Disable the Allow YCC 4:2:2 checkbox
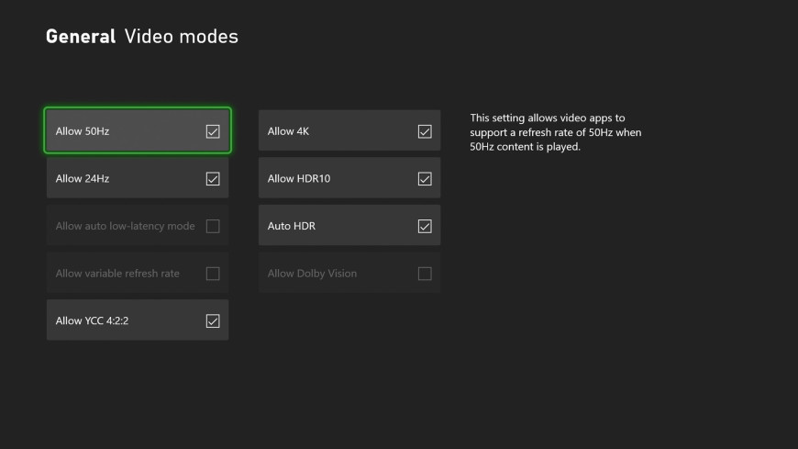798x449 pixels. (213, 321)
